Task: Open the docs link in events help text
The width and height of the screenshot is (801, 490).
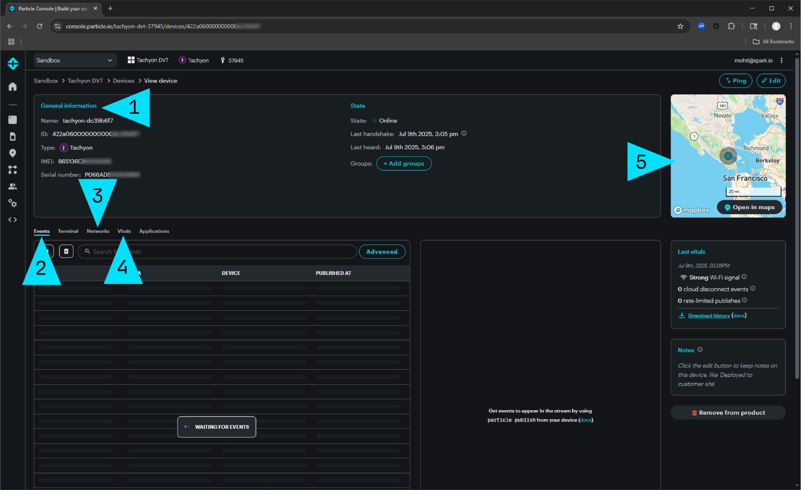Action: point(586,420)
